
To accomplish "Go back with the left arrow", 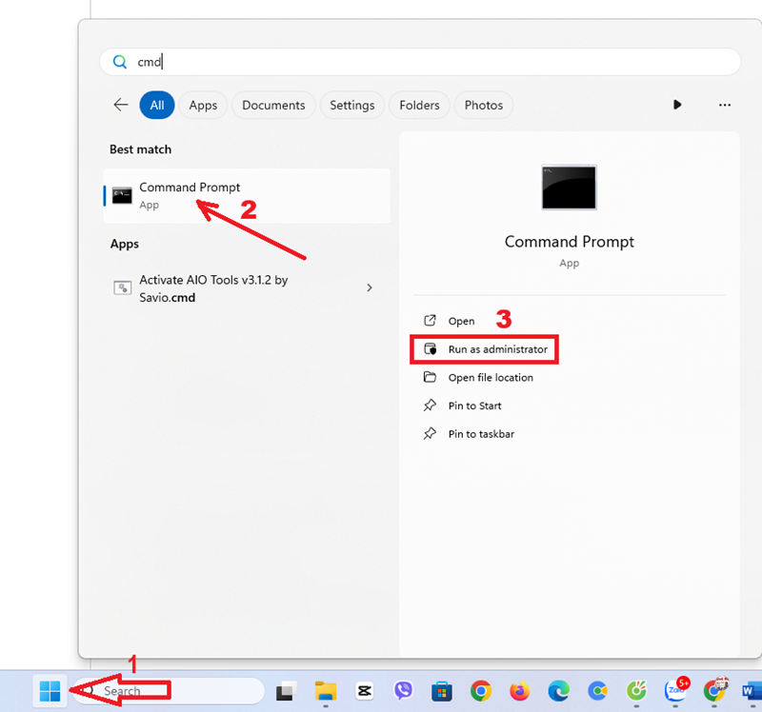I will click(121, 105).
